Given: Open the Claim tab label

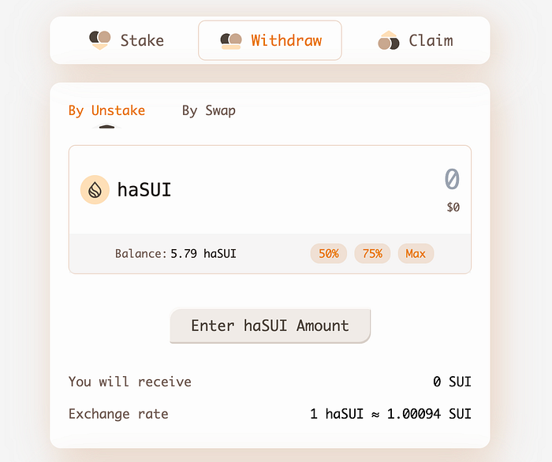Looking at the screenshot, I should click(x=431, y=40).
